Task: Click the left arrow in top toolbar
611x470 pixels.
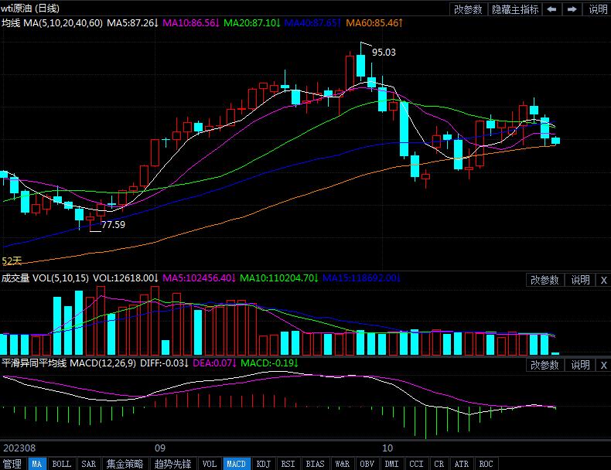Action: [x=551, y=9]
